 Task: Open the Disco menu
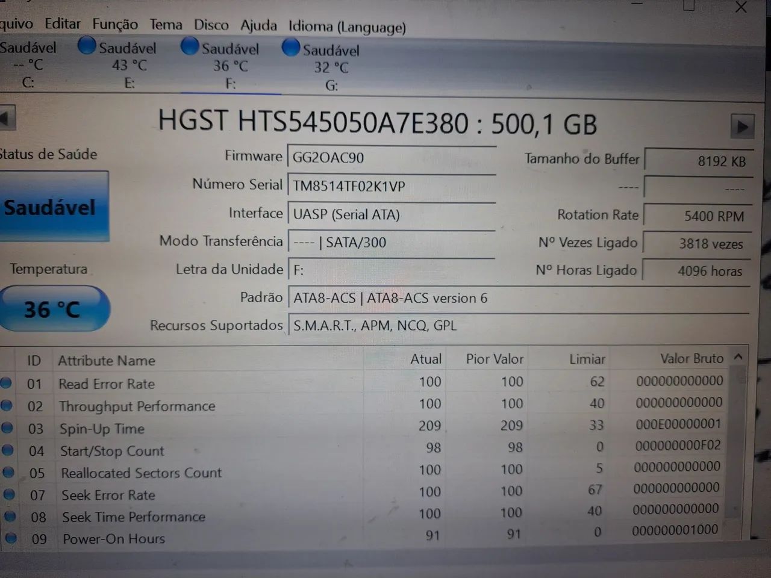click(x=211, y=25)
